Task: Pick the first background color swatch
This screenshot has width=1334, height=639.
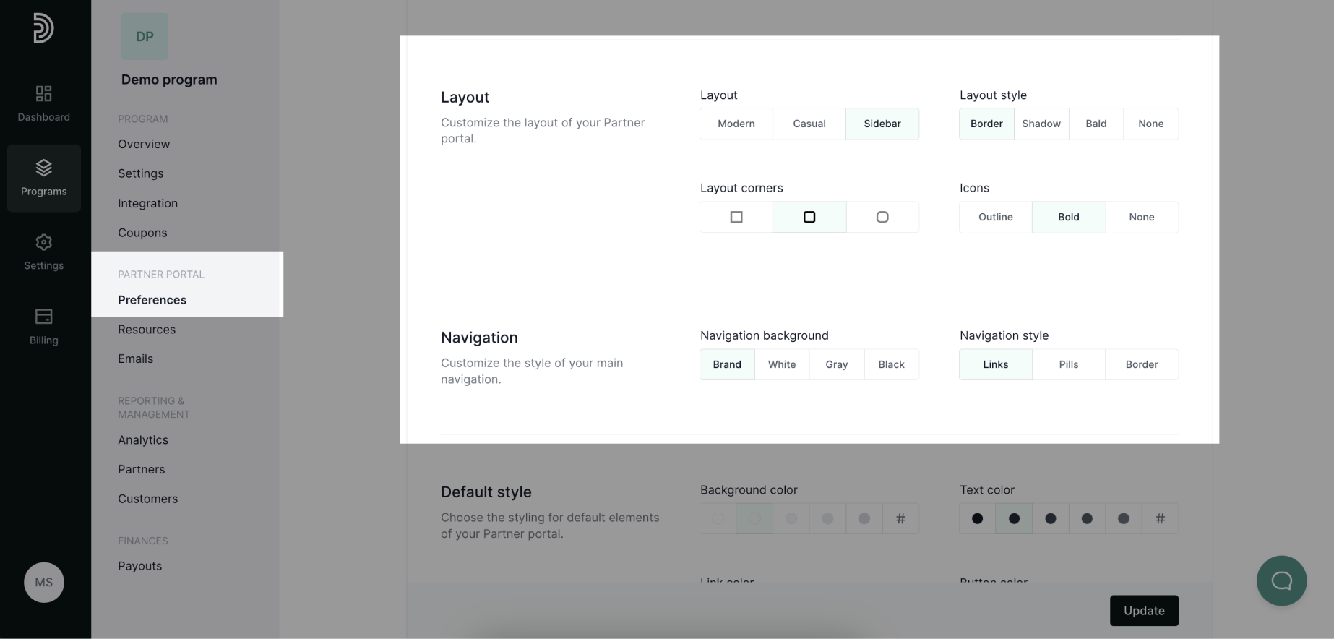Action: click(718, 518)
